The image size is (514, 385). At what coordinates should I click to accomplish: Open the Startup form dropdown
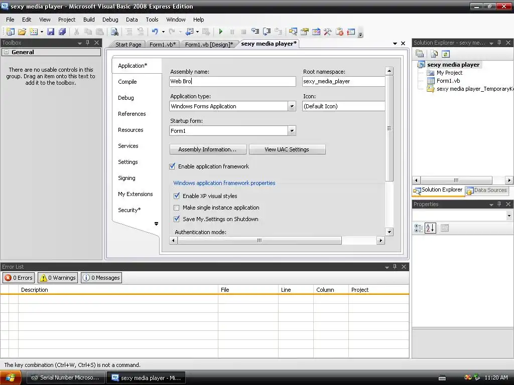pyautogui.click(x=292, y=131)
